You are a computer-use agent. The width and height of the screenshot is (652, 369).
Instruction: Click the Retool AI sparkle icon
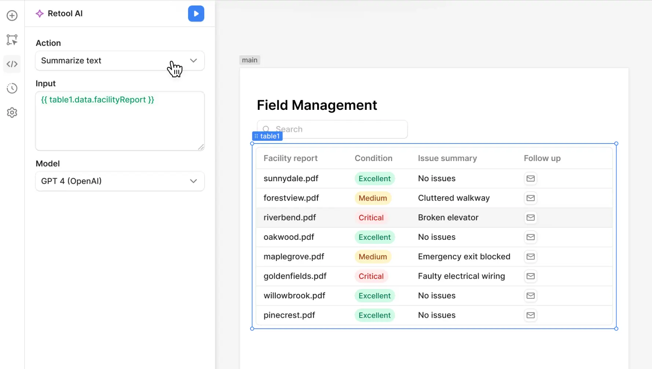pos(39,13)
